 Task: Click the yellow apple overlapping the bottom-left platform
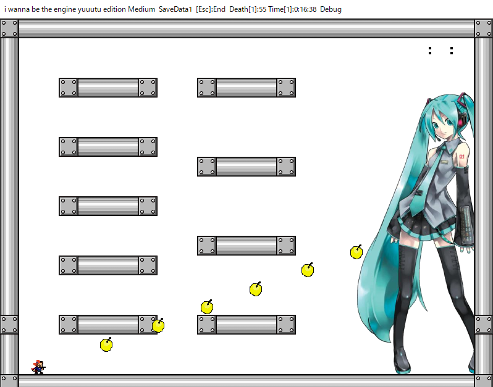[158, 325]
